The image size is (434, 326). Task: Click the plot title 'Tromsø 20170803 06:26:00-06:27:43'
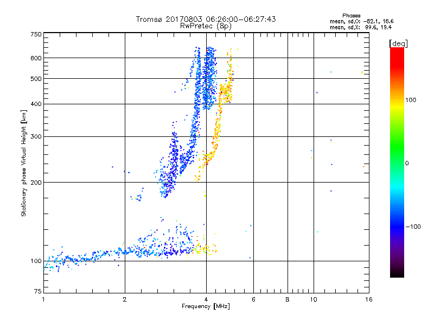pyautogui.click(x=206, y=19)
